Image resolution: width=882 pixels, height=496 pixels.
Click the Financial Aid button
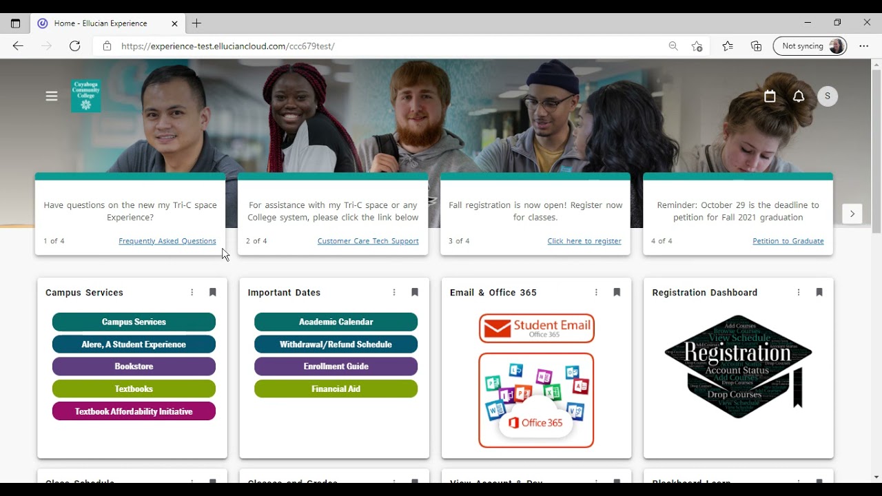coord(336,389)
